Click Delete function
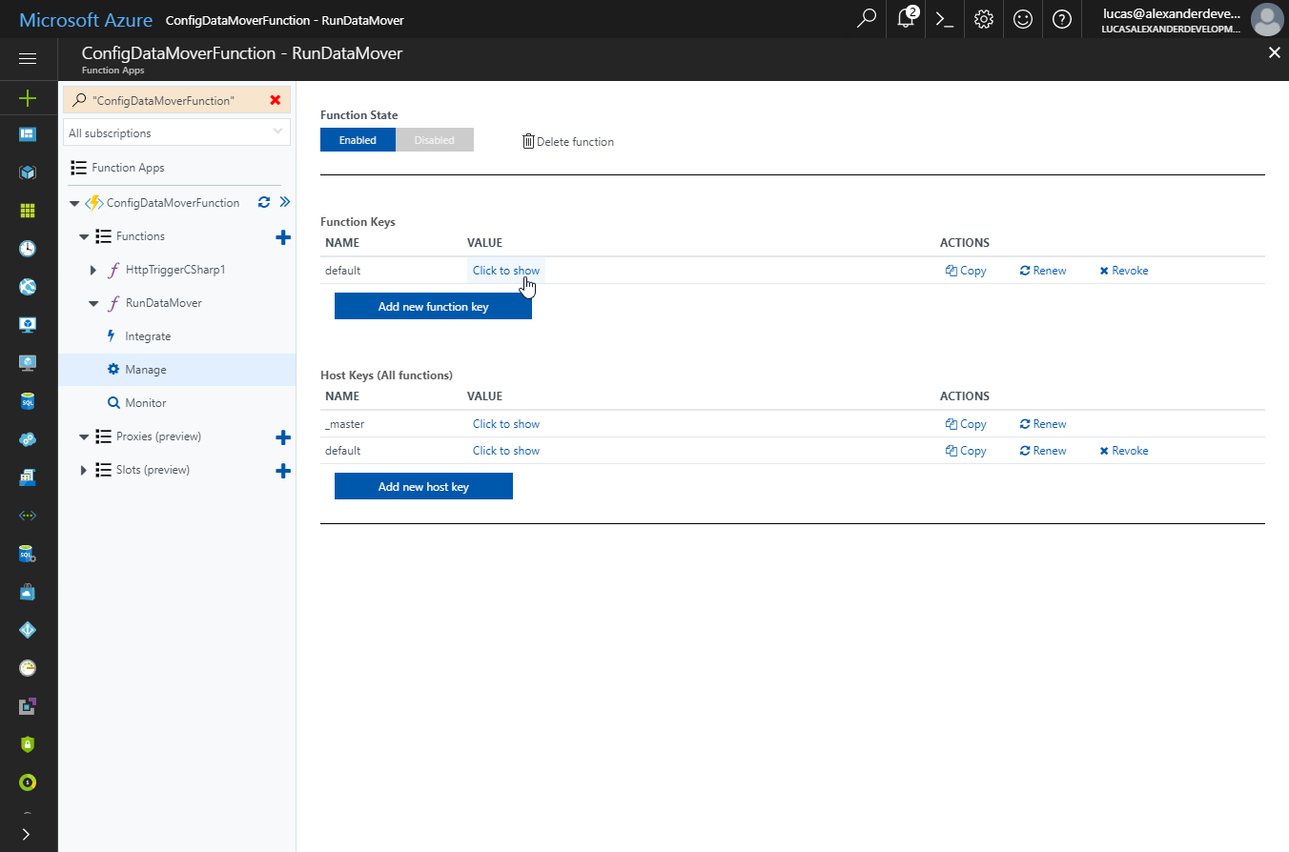 click(x=568, y=142)
